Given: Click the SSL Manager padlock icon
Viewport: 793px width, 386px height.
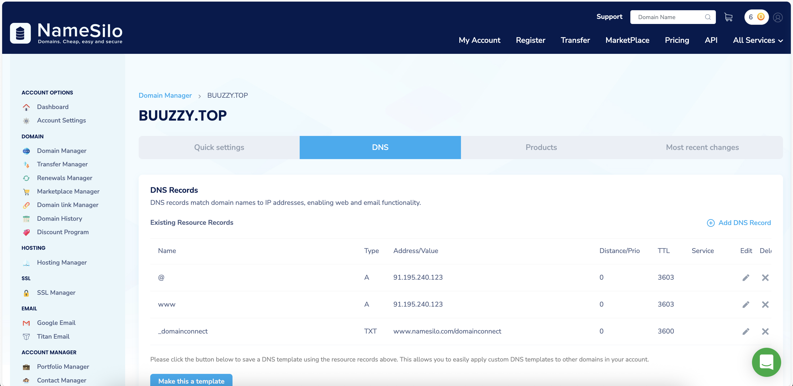Looking at the screenshot, I should click(x=26, y=293).
